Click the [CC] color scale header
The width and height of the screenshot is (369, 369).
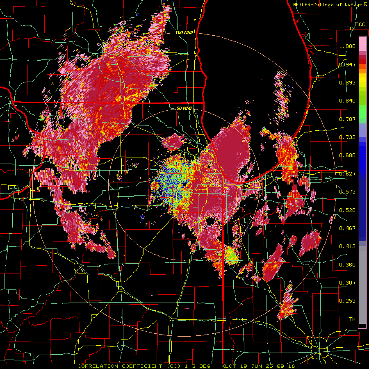point(350,28)
